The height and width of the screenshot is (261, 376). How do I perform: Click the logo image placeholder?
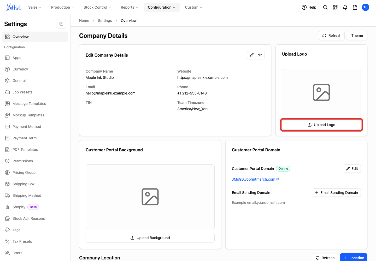point(321,92)
